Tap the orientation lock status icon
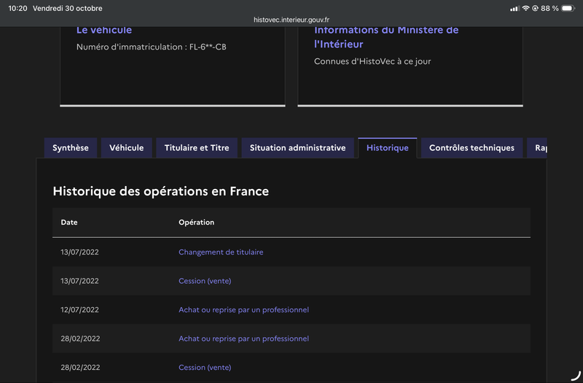 [x=535, y=8]
